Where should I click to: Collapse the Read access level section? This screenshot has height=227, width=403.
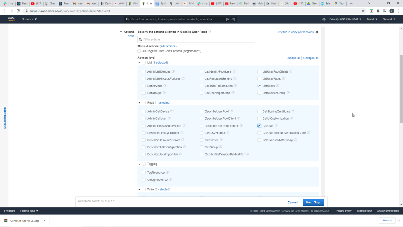pos(139,103)
